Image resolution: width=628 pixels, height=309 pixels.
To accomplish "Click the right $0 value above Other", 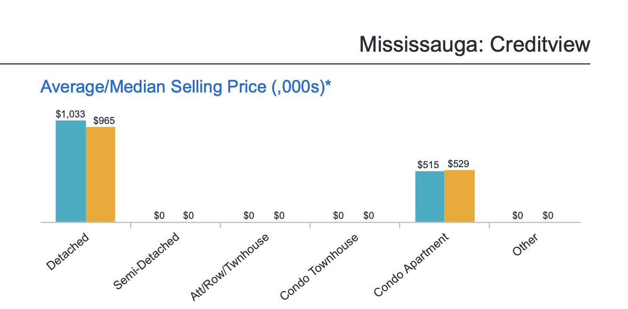I will 548,216.
